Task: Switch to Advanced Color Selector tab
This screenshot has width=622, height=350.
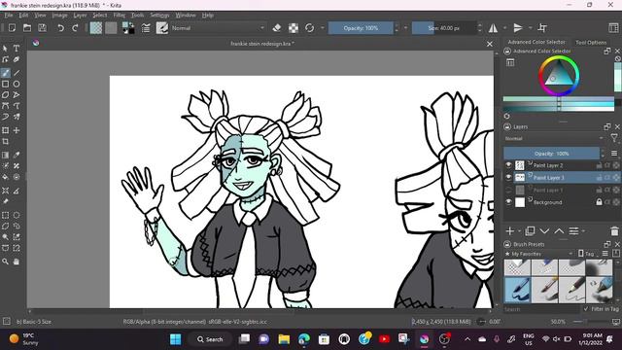Action: click(536, 42)
